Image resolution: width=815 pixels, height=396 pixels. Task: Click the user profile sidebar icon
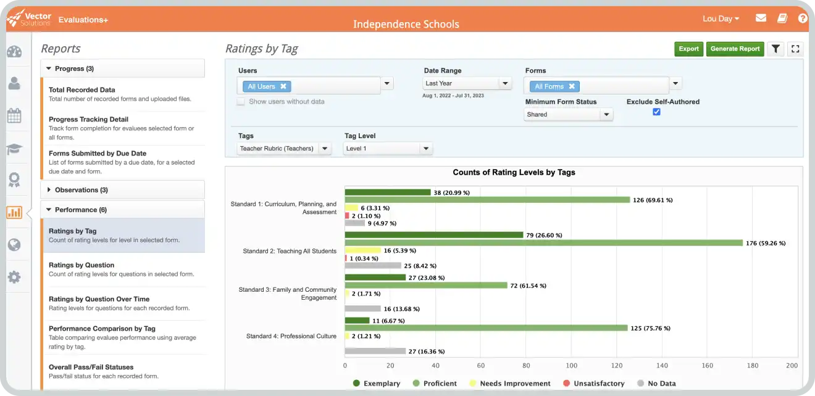point(14,84)
